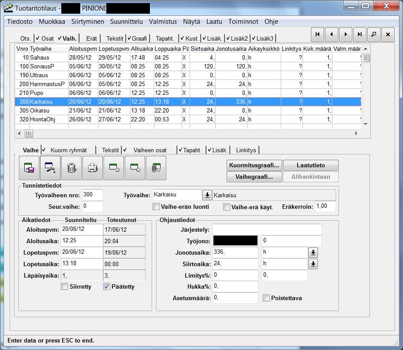This screenshot has width=403, height=350.
Task: Click the table select cursor icon
Action: pyautogui.click(x=134, y=168)
